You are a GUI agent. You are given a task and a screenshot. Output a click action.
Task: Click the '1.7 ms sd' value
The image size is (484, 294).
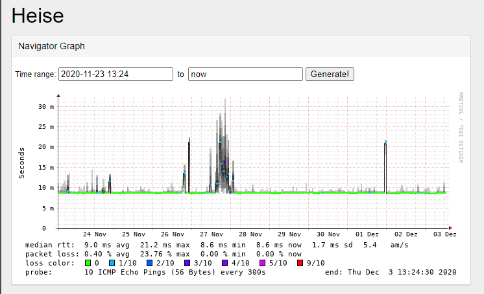(332, 245)
